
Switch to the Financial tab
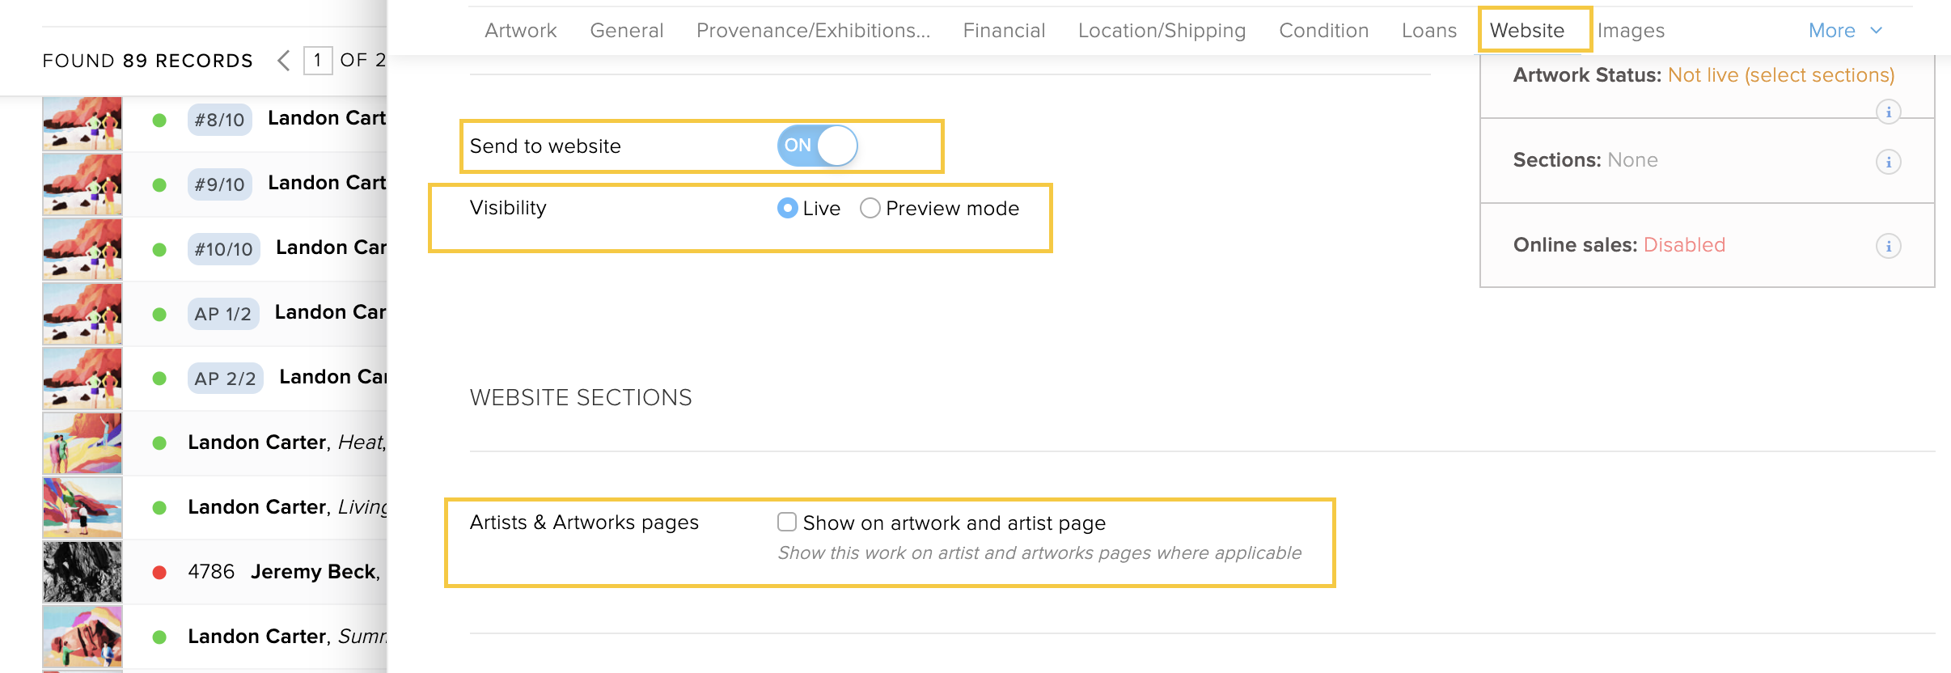pos(1004,31)
